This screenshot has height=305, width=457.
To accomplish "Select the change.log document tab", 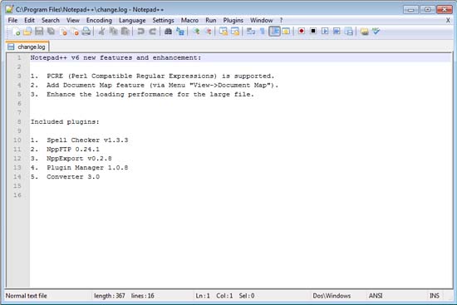I will point(27,47).
